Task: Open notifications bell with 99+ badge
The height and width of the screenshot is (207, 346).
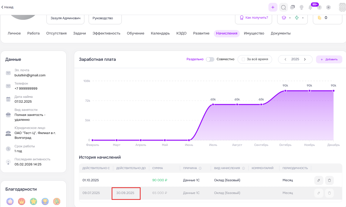Action: (x=311, y=7)
